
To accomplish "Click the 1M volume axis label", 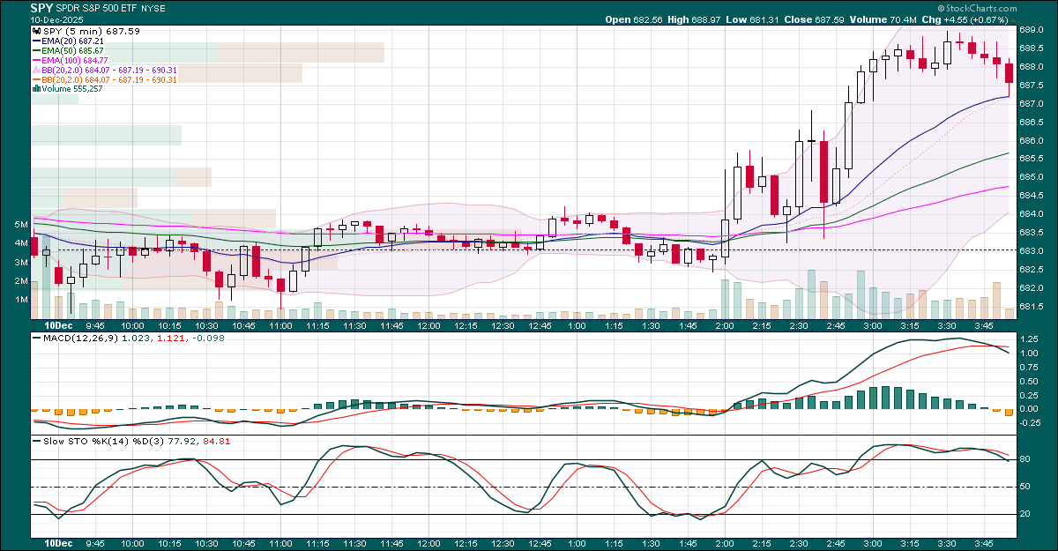I will coord(20,300).
